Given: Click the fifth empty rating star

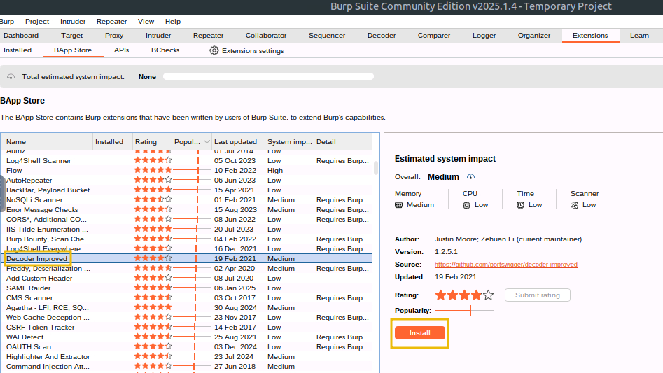Looking at the screenshot, I should [x=489, y=295].
